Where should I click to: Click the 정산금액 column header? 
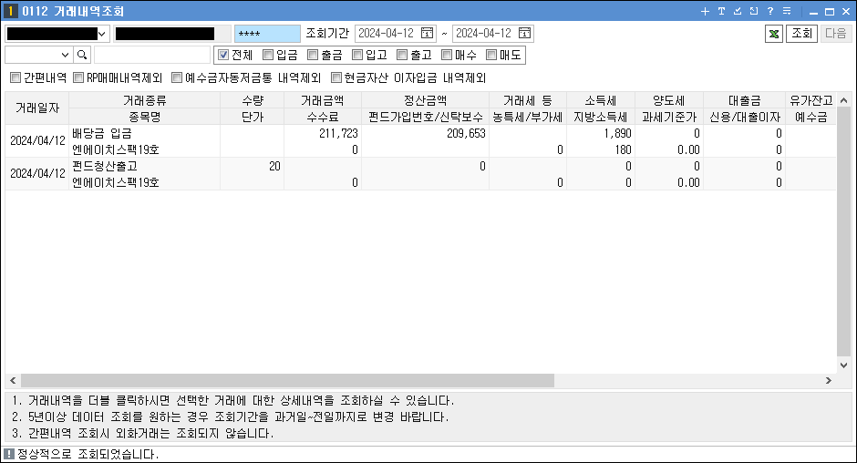(x=425, y=100)
